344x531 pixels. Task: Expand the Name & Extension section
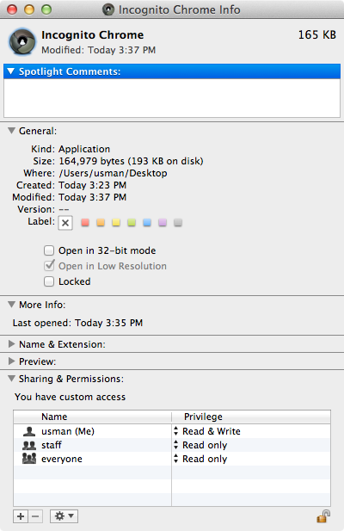(x=11, y=344)
